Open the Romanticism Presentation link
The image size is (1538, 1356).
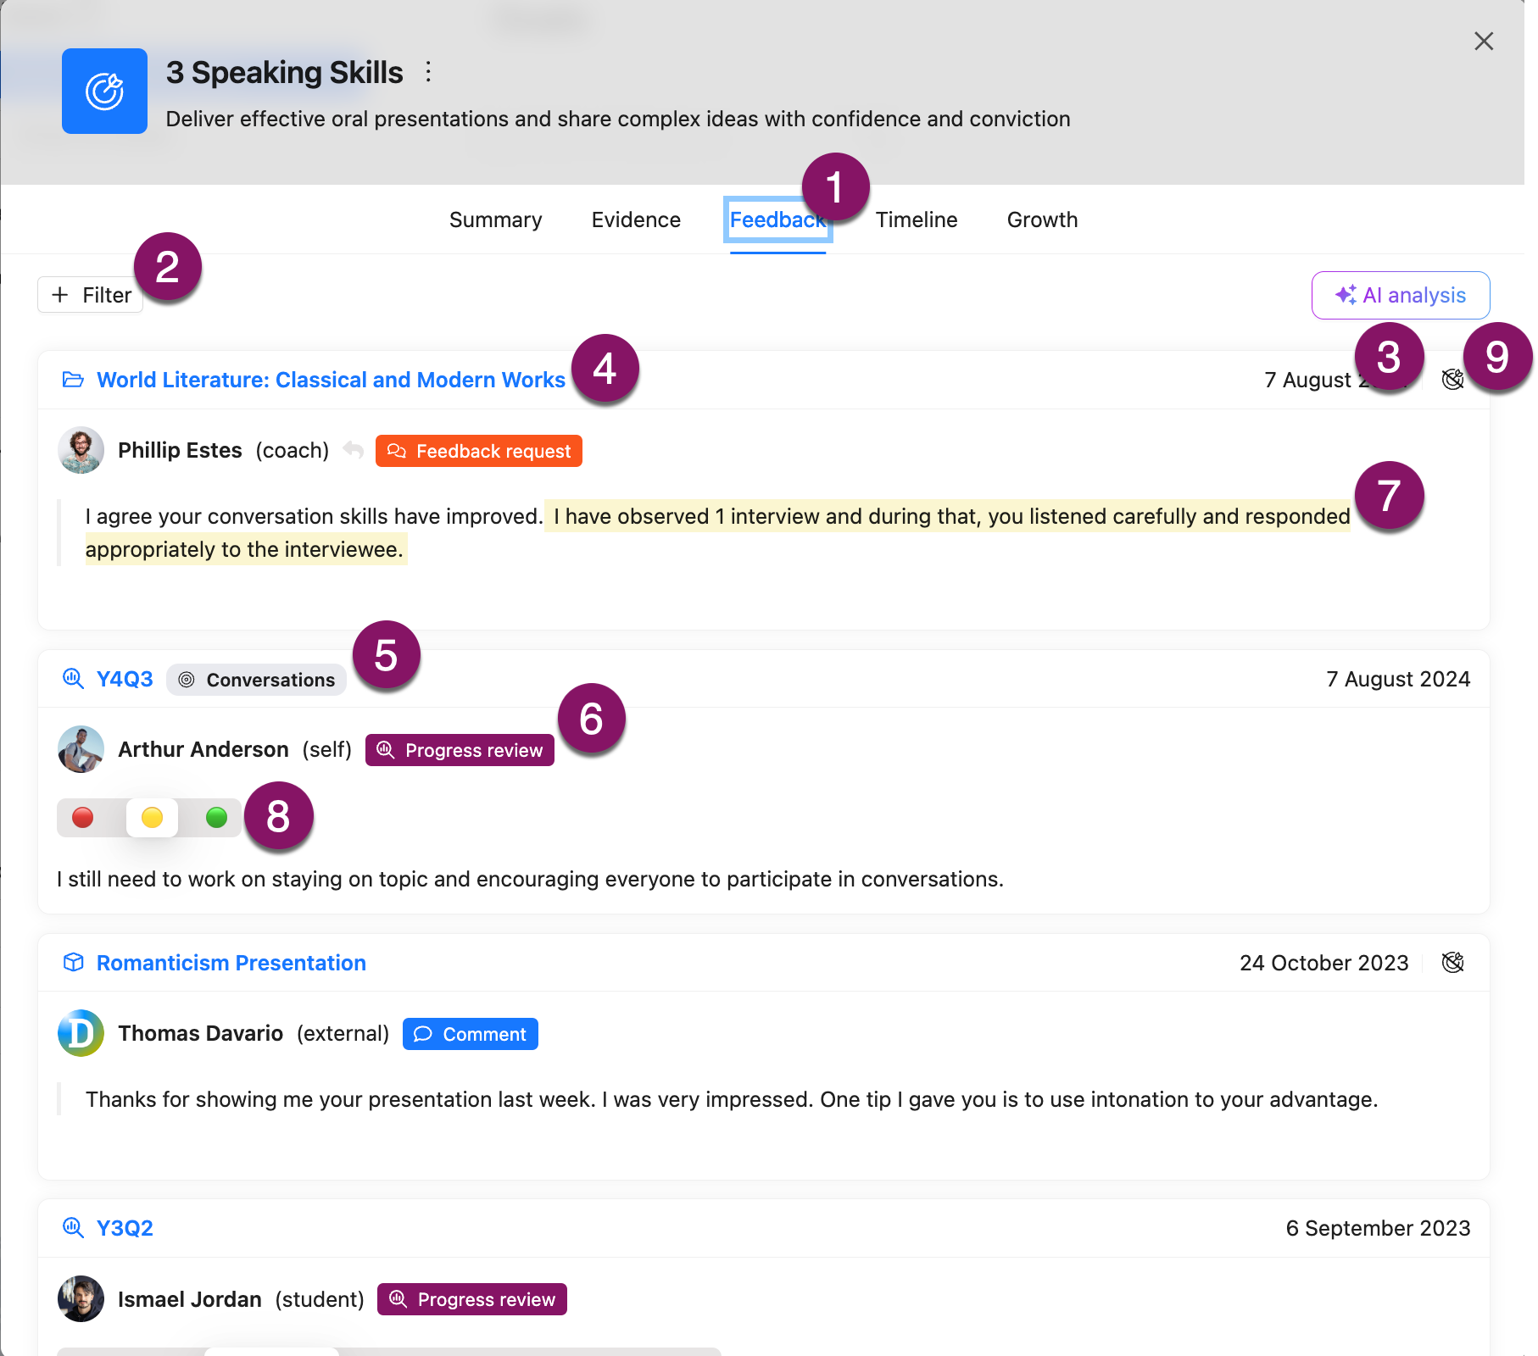coord(231,963)
